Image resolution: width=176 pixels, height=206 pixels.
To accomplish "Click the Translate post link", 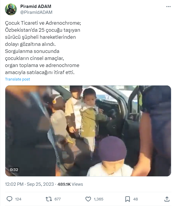I will click(x=17, y=79).
